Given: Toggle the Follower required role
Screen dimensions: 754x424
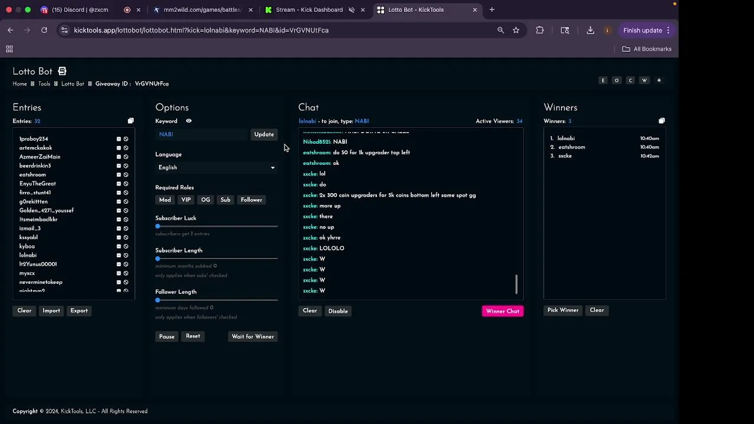Looking at the screenshot, I should [252, 200].
